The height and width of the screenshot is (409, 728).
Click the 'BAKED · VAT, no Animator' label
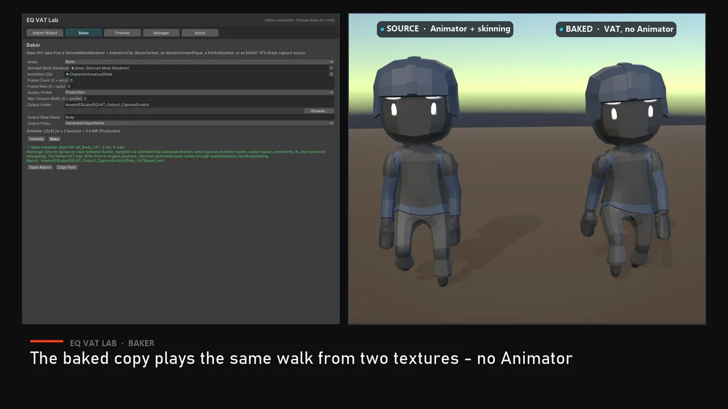point(616,29)
